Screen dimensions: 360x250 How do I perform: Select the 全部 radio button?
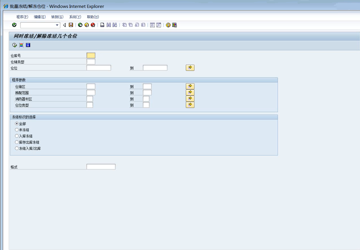tap(17, 124)
